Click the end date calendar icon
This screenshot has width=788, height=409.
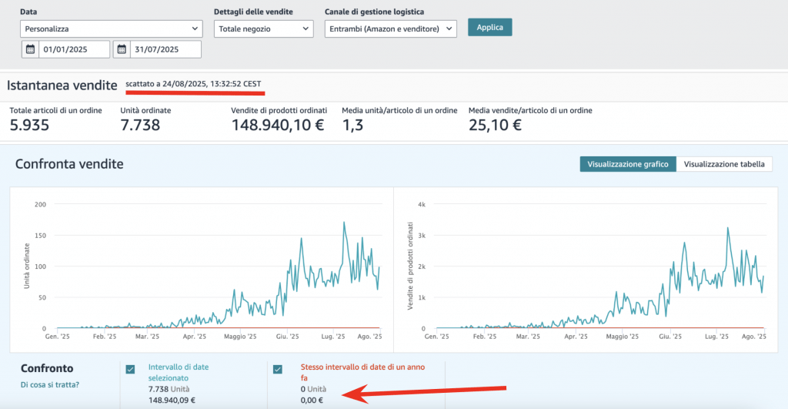point(121,49)
